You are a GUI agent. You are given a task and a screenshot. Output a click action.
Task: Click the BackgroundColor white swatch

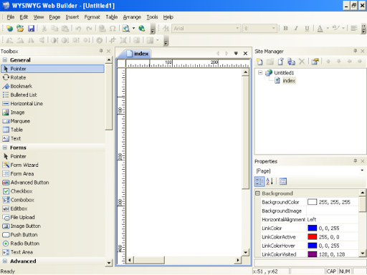[x=312, y=202]
